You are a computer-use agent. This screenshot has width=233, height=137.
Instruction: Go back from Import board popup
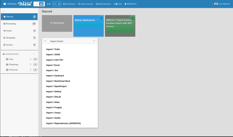tap(45, 41)
